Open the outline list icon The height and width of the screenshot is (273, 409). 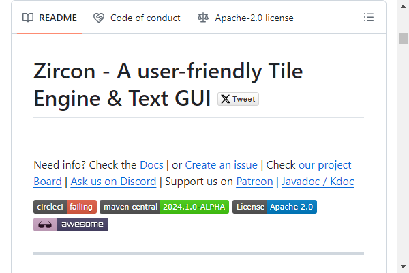click(369, 18)
